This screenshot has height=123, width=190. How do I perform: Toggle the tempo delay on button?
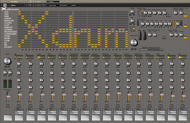click(168, 16)
